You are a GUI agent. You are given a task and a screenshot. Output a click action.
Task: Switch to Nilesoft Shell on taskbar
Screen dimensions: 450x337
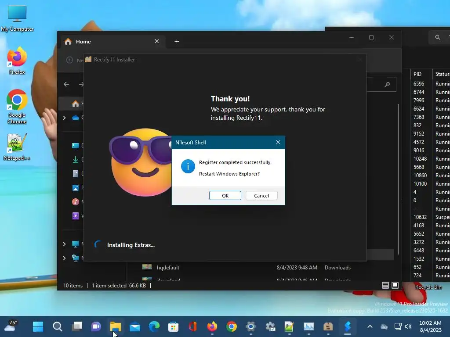(x=348, y=326)
